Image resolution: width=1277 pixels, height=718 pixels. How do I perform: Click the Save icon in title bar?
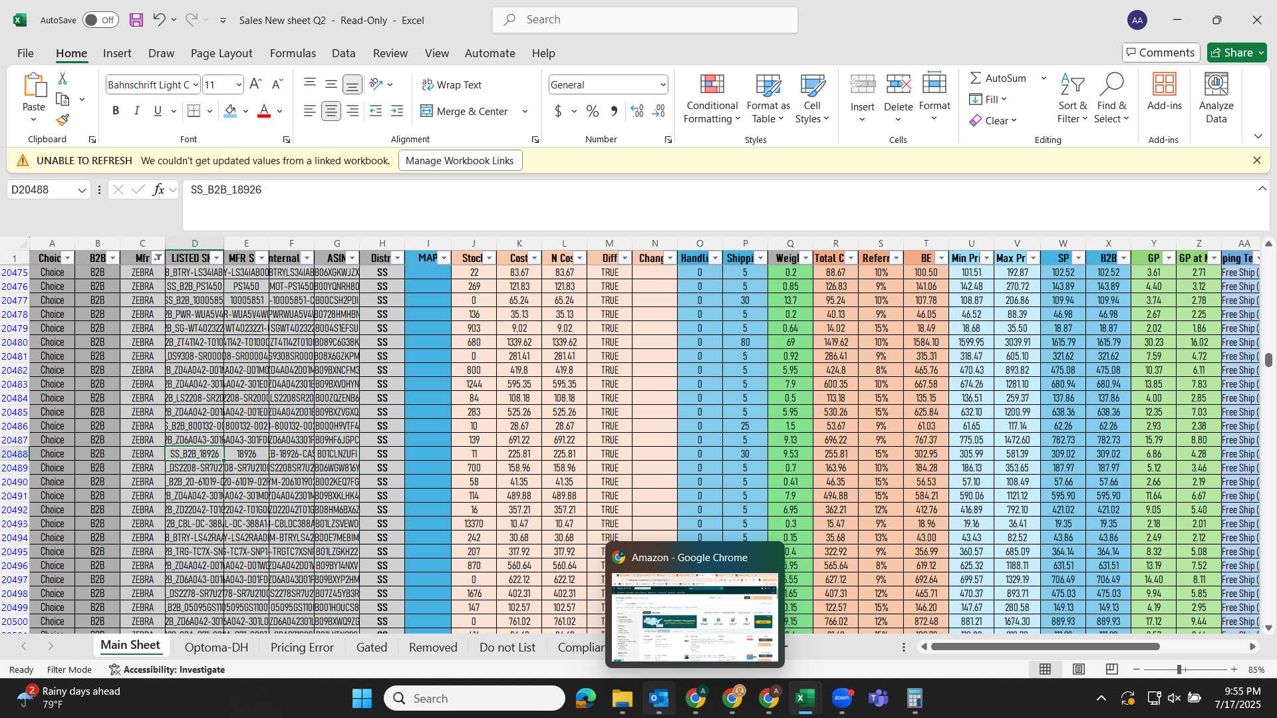pyautogui.click(x=136, y=20)
